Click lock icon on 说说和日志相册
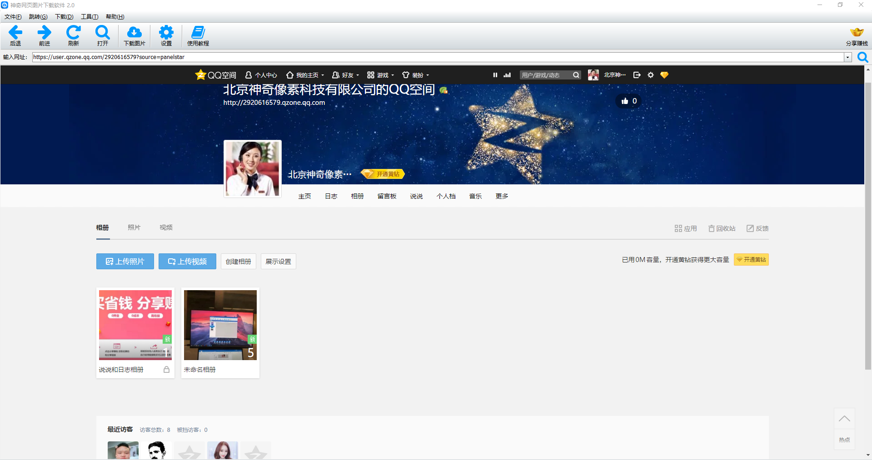 pyautogui.click(x=166, y=370)
